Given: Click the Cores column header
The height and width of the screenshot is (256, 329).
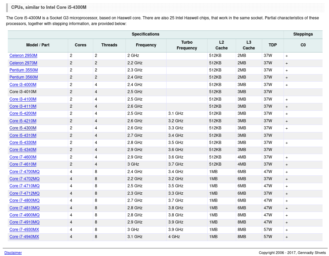Looking at the screenshot, I should coord(81,45).
